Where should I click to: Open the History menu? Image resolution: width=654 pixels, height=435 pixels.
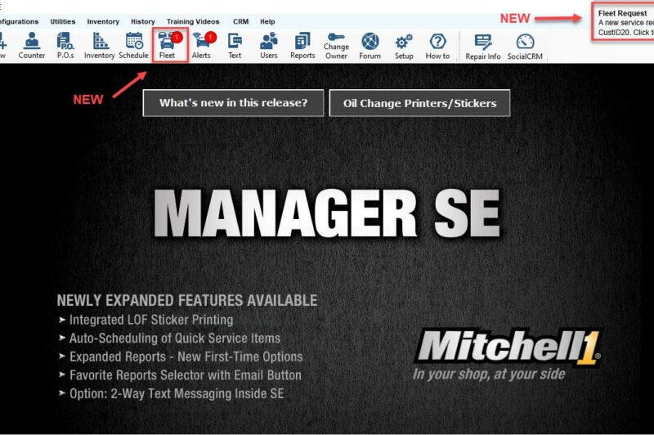[x=142, y=22]
